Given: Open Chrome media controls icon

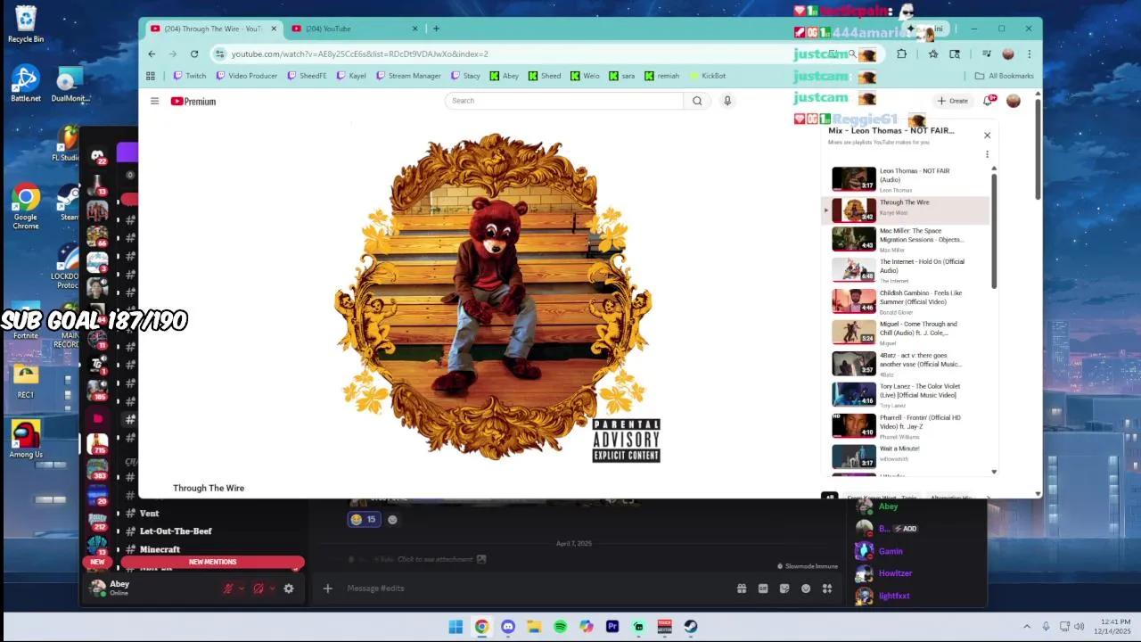Looking at the screenshot, I should pyautogui.click(x=987, y=53).
